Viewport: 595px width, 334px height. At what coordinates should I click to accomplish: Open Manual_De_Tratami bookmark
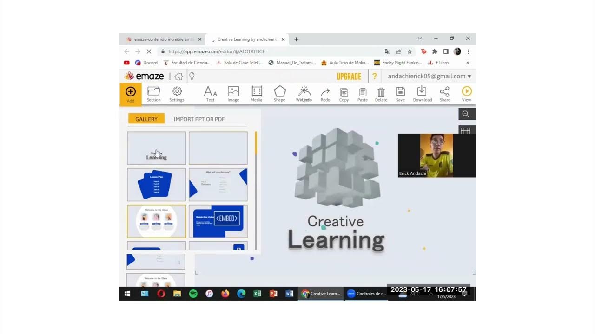pyautogui.click(x=292, y=63)
